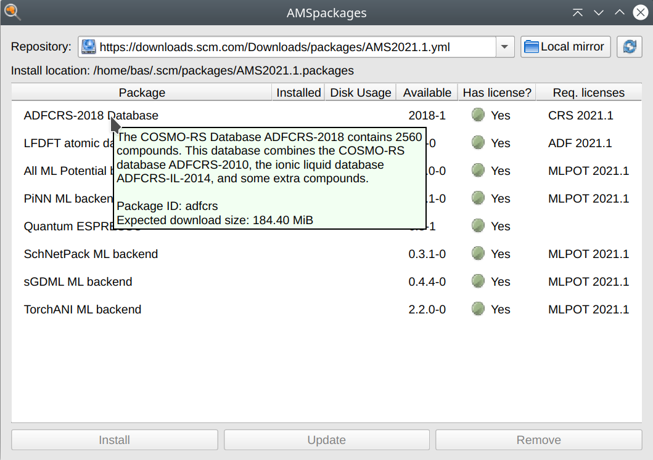This screenshot has width=653, height=460.
Task: Click the Install button
Action: click(x=115, y=440)
